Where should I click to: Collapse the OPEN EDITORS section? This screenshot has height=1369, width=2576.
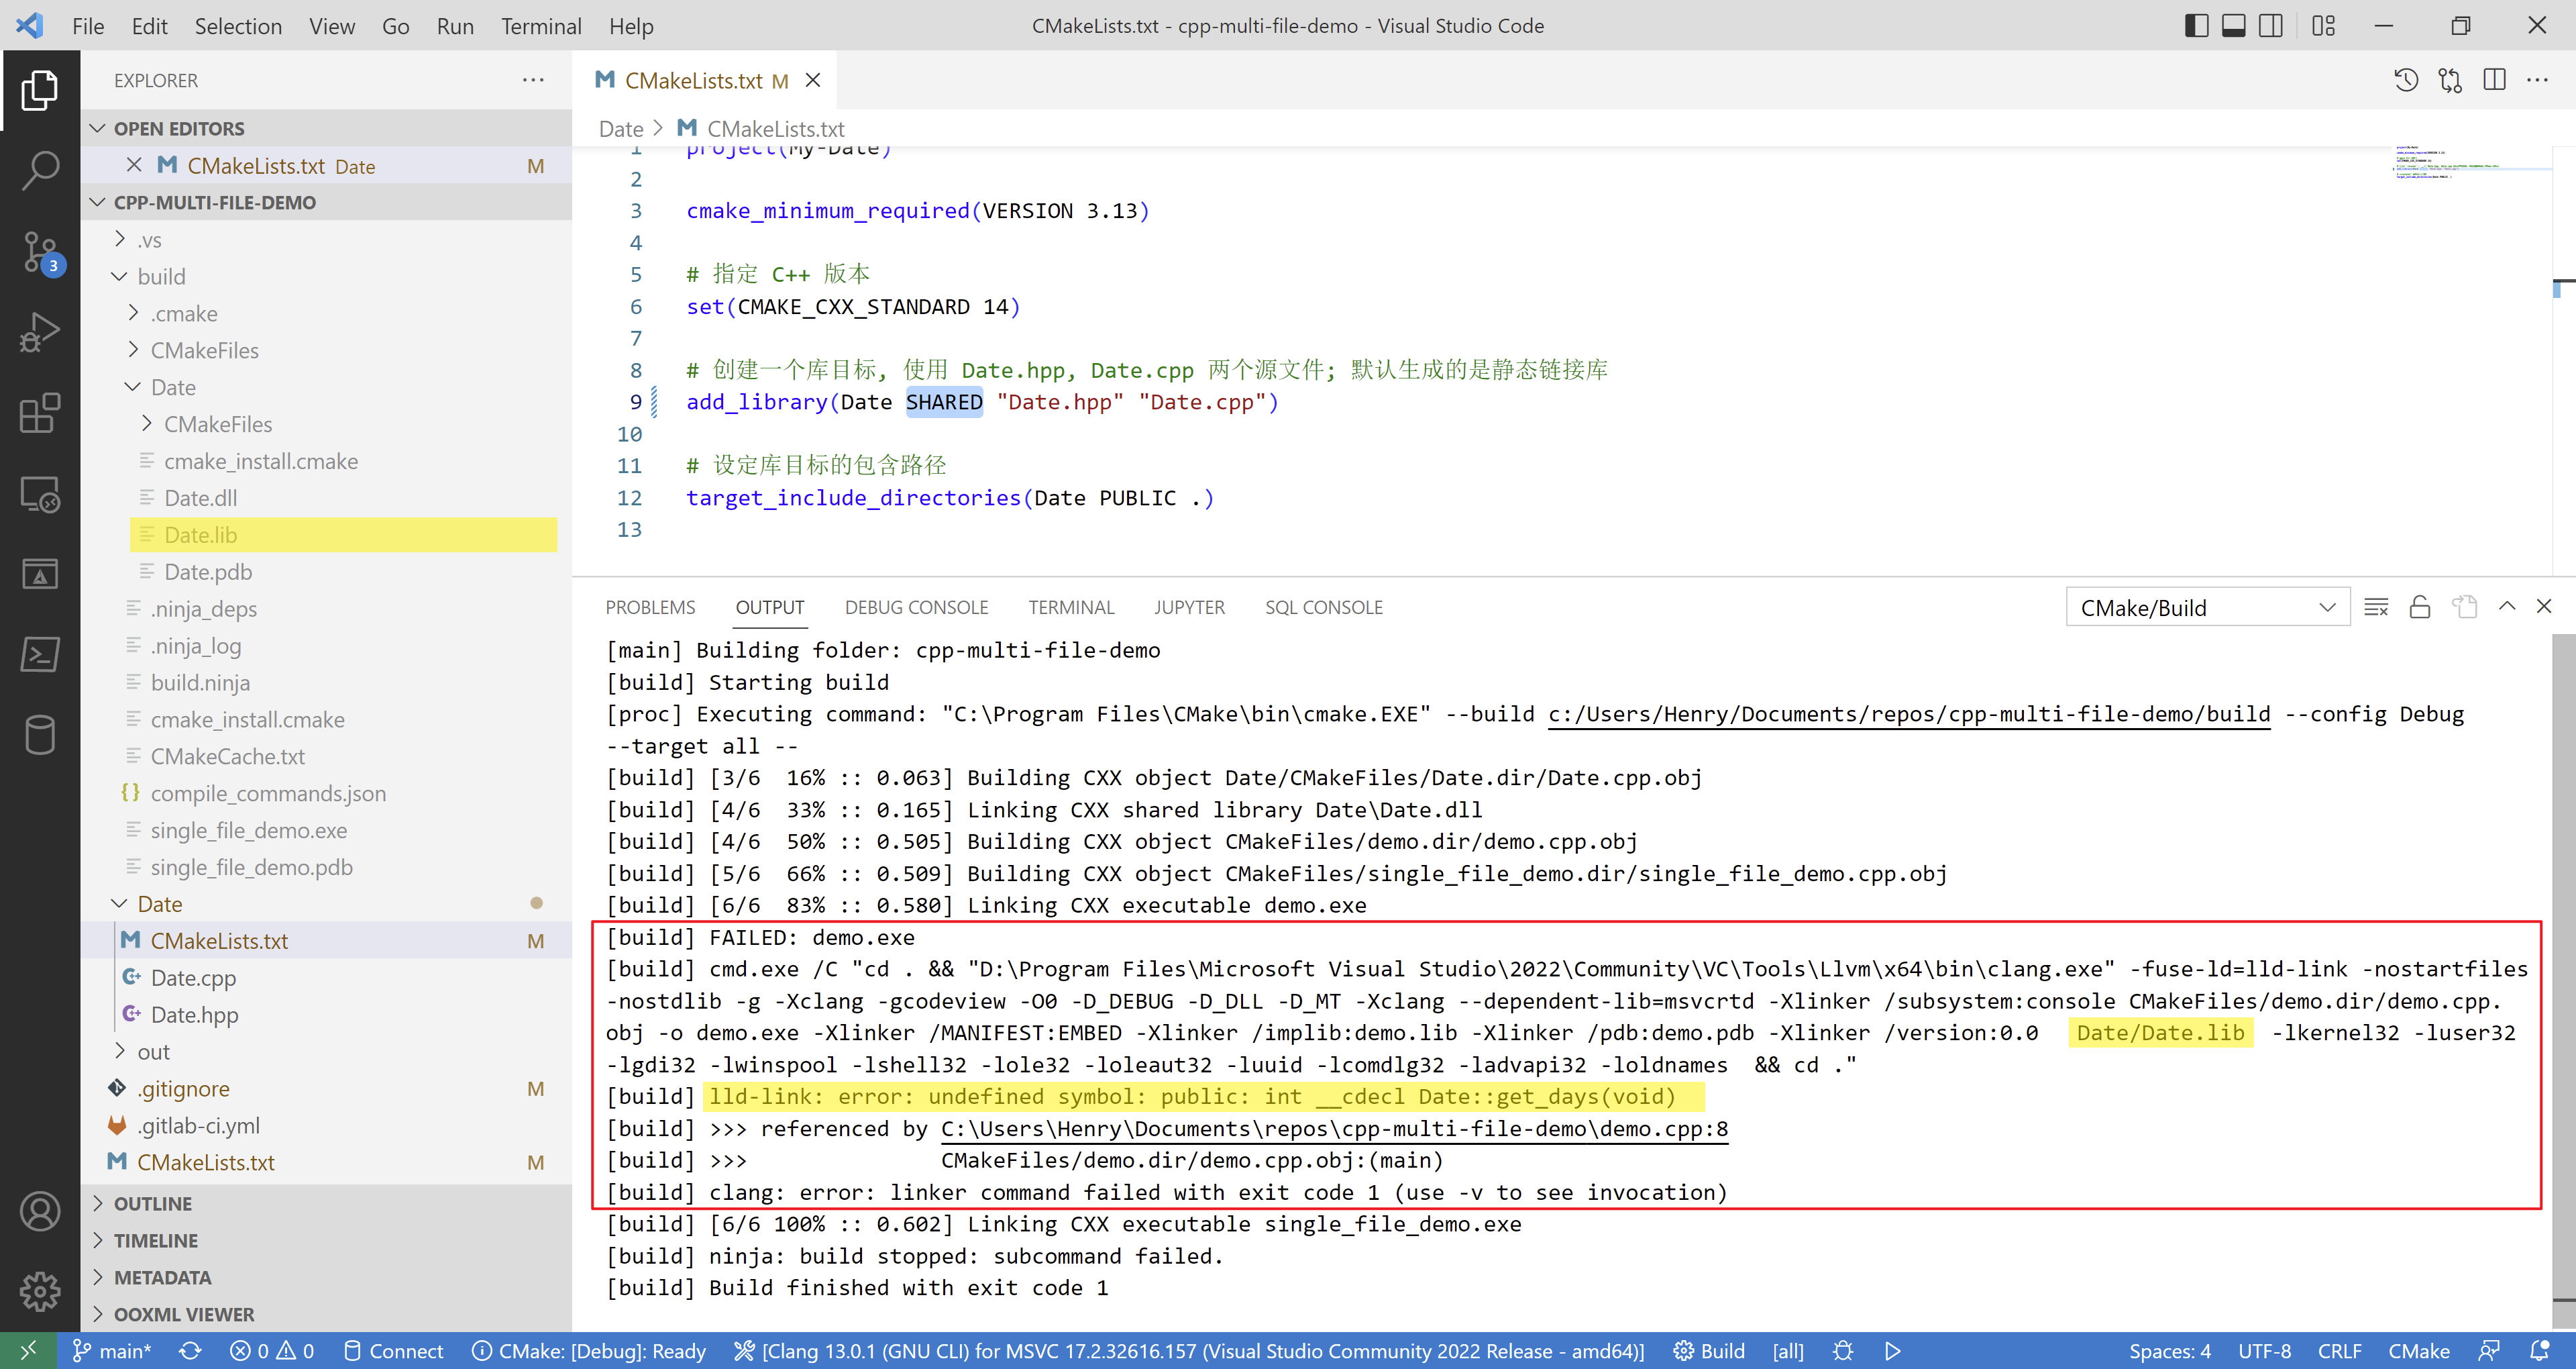(x=326, y=128)
